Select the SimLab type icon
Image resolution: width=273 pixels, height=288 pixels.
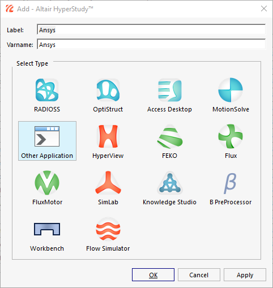tap(108, 183)
